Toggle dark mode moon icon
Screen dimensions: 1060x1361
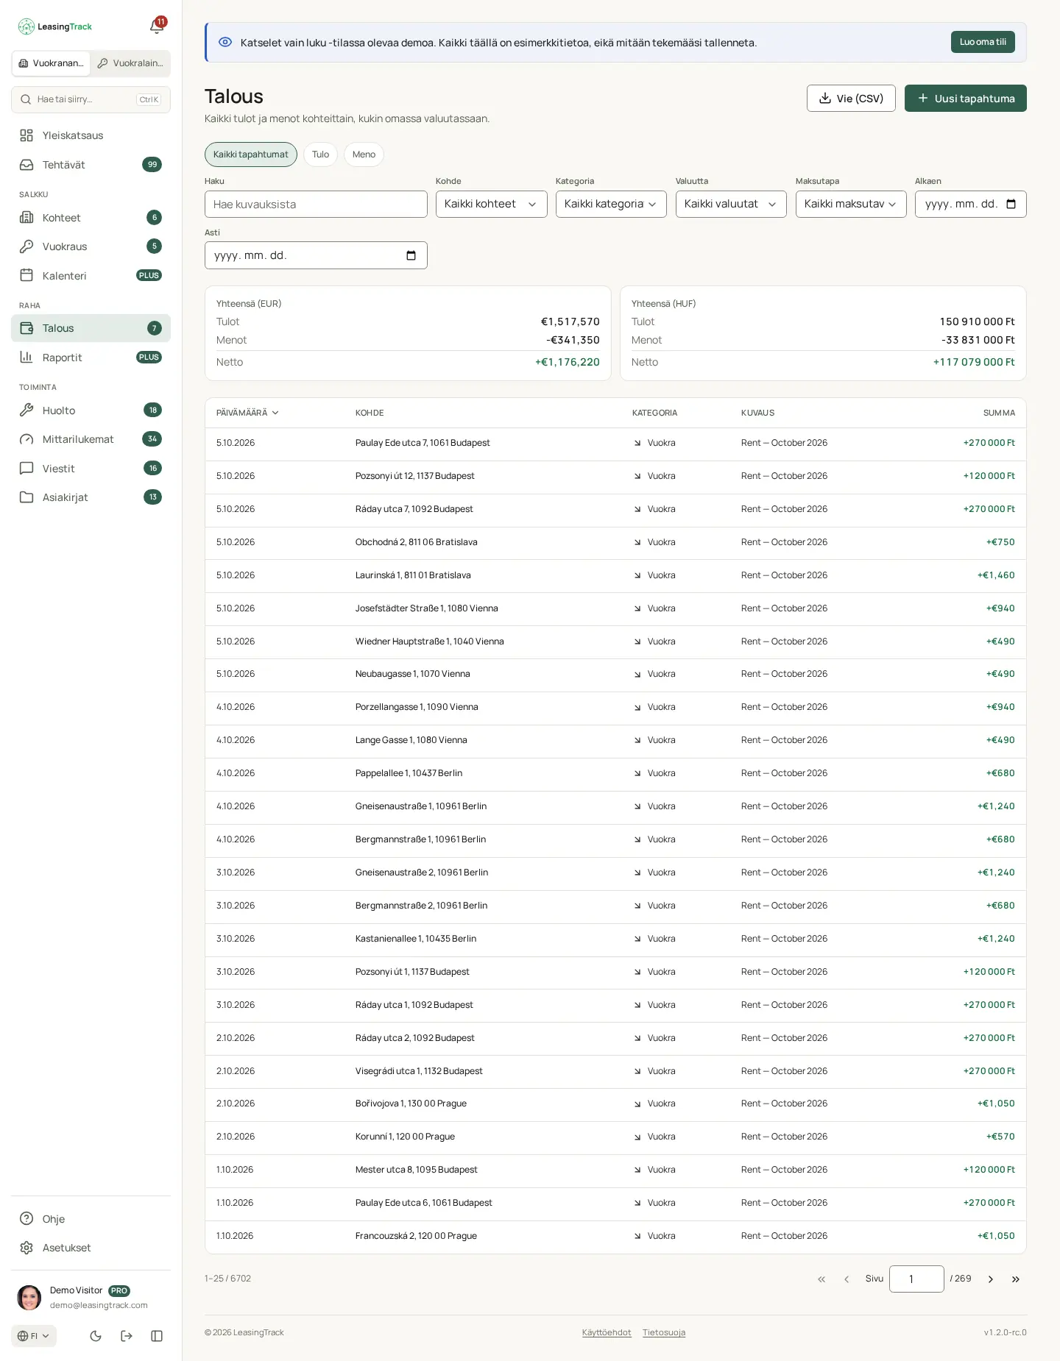coord(96,1336)
